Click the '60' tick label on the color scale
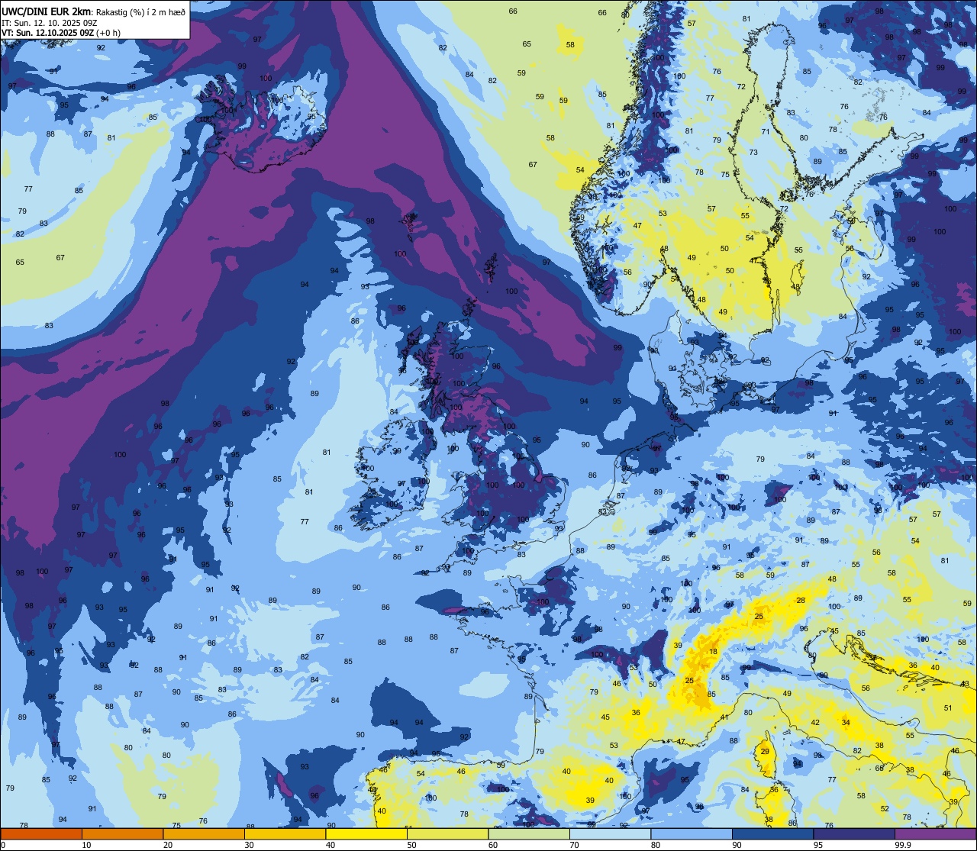 493,845
